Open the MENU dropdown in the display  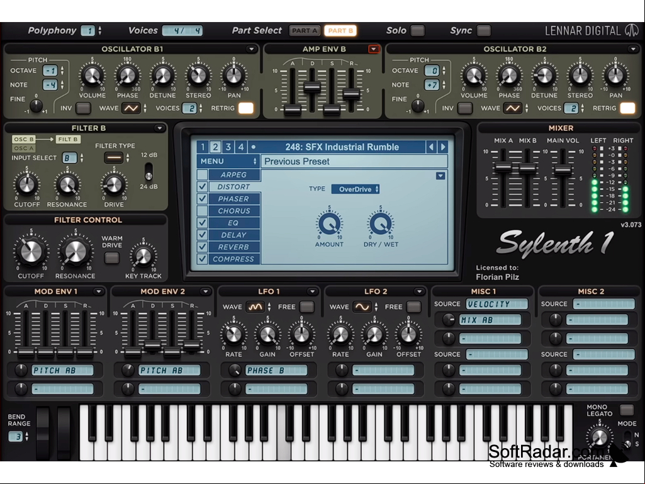228,161
